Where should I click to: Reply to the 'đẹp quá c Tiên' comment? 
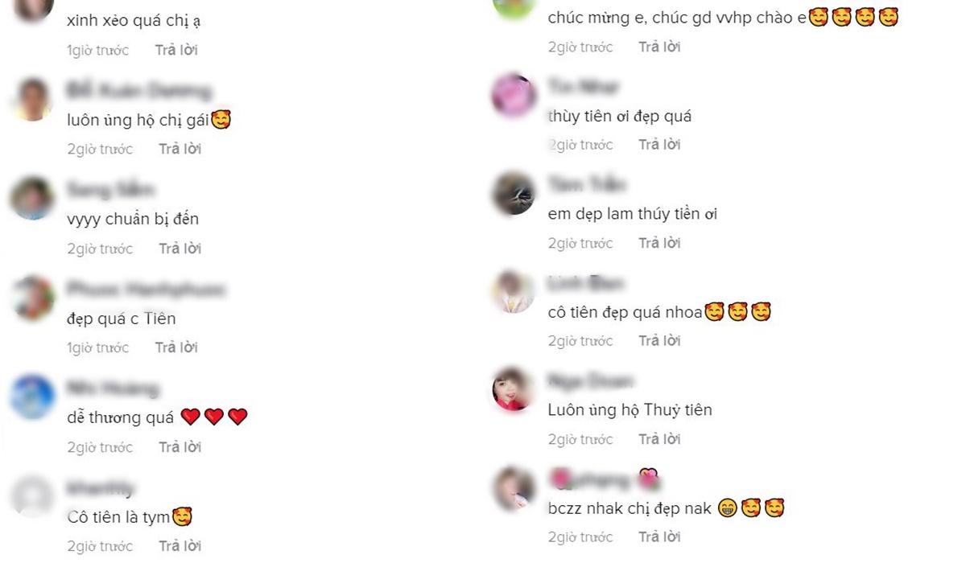(176, 347)
